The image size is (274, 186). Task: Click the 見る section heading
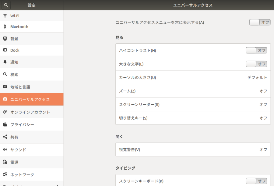click(x=119, y=37)
